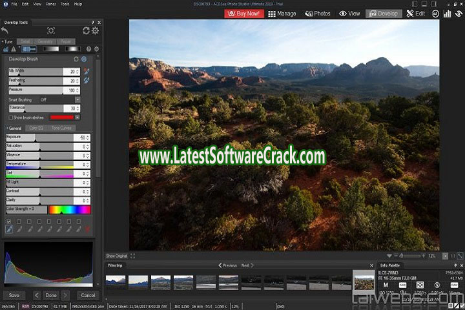Viewport: 465px width, 310px height.
Task: Uncheck the first brush checkbox
Action: [8, 222]
